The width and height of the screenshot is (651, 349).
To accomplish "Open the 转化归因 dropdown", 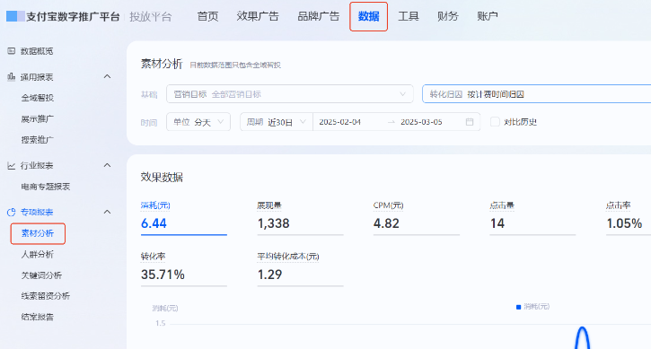I will (536, 94).
